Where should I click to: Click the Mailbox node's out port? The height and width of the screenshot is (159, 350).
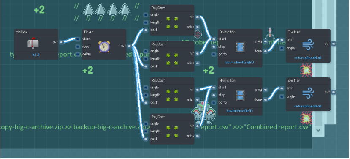coord(61,42)
